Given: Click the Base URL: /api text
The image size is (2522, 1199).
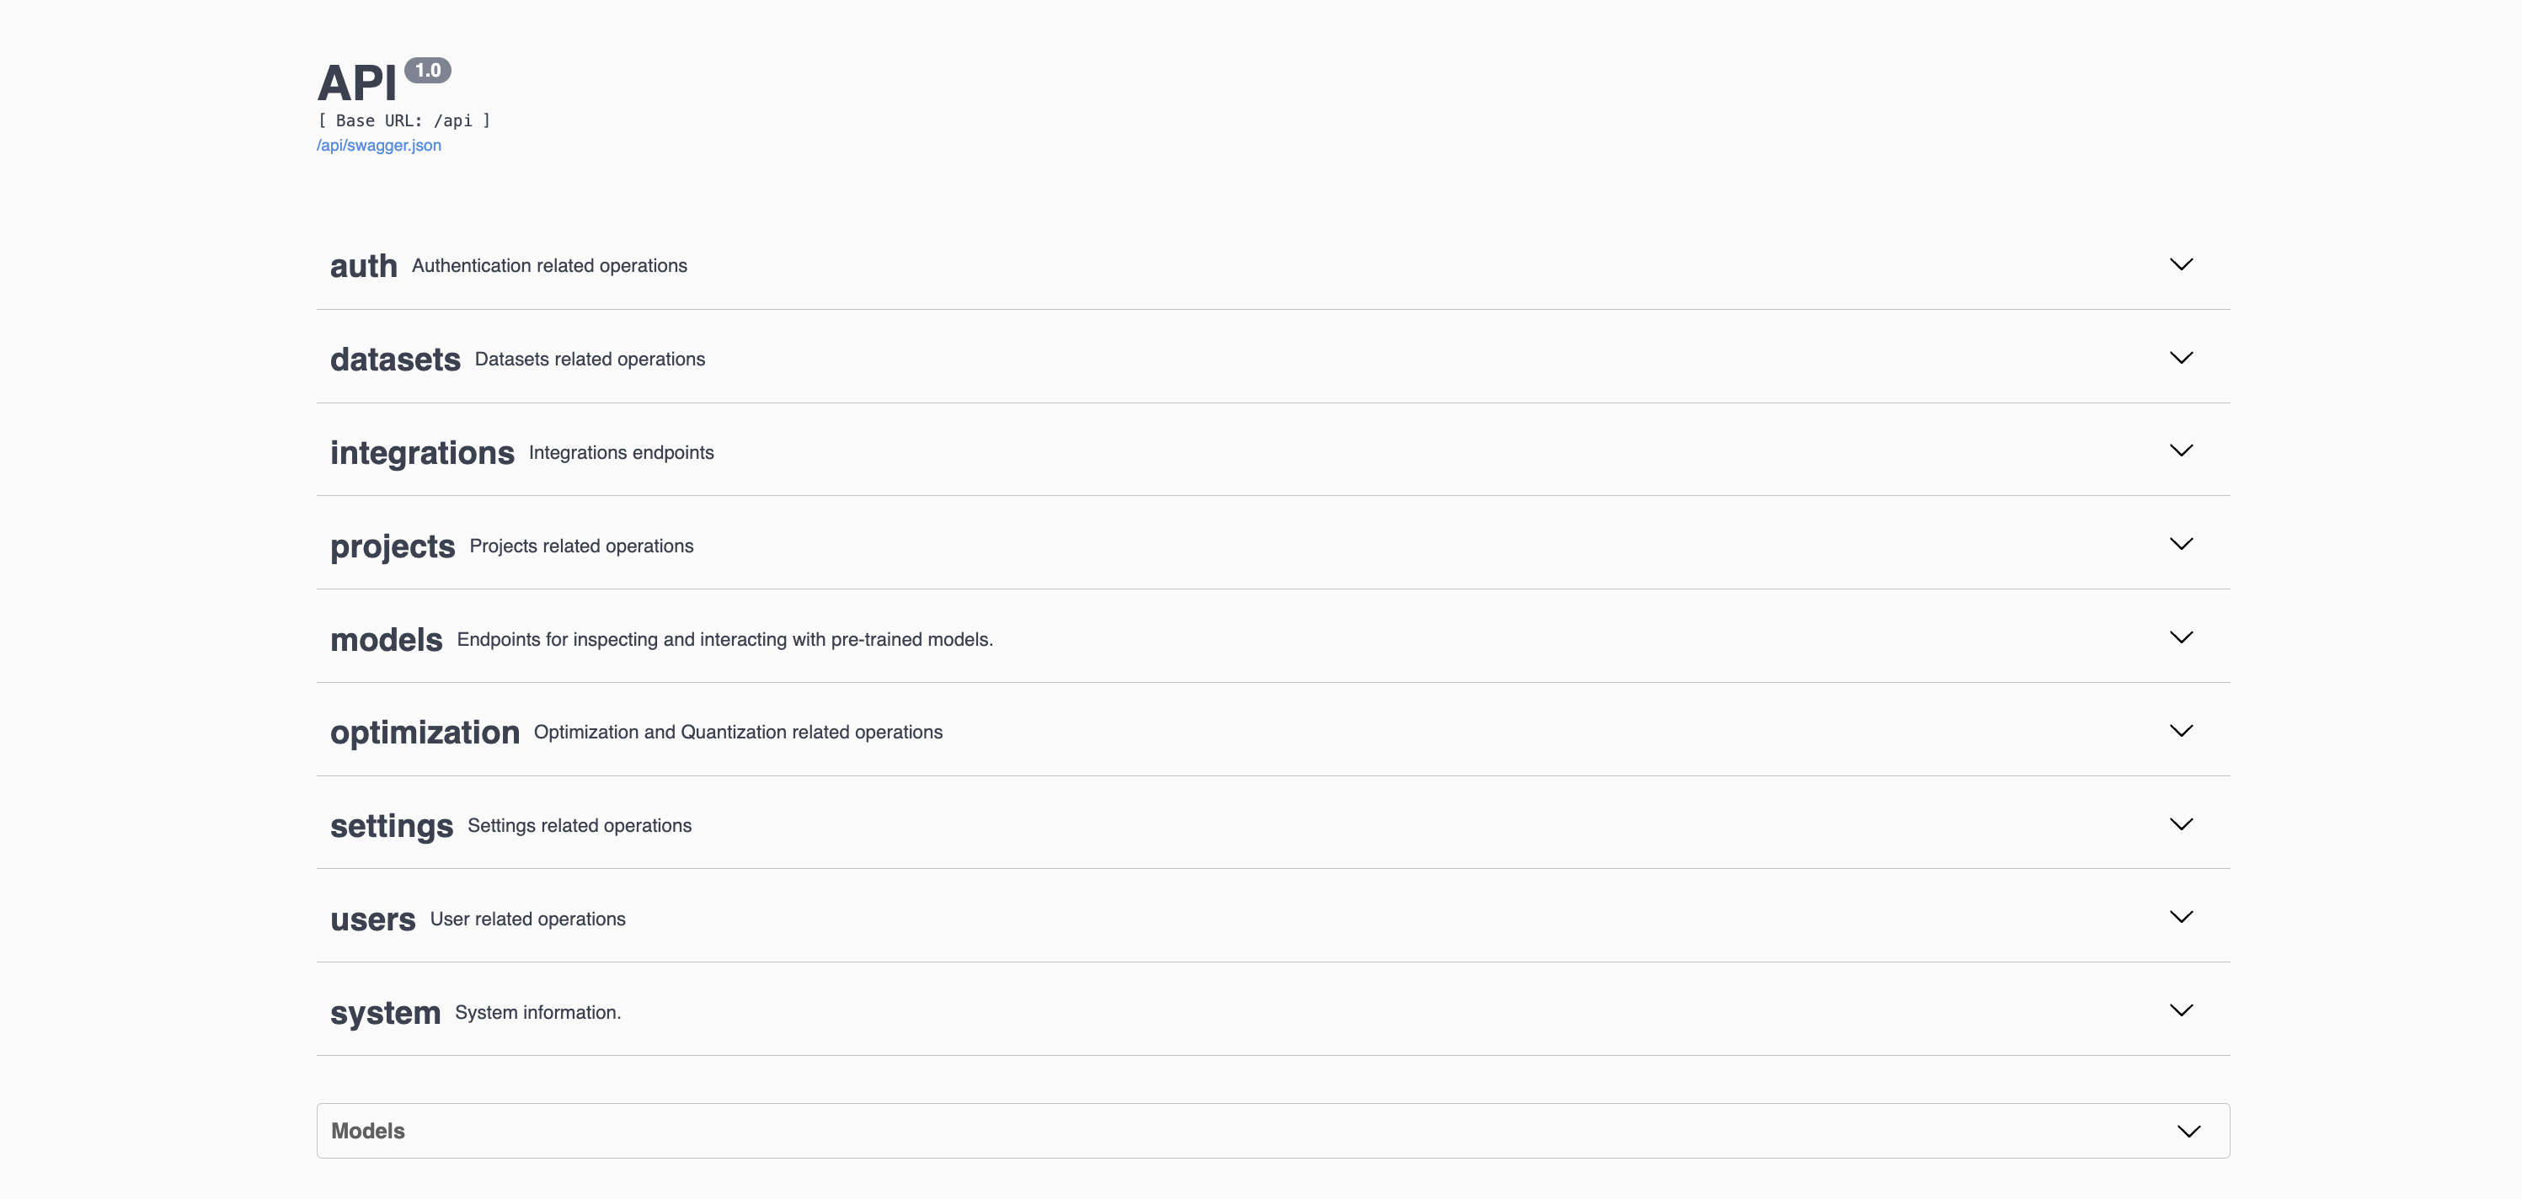Looking at the screenshot, I should pyautogui.click(x=403, y=120).
